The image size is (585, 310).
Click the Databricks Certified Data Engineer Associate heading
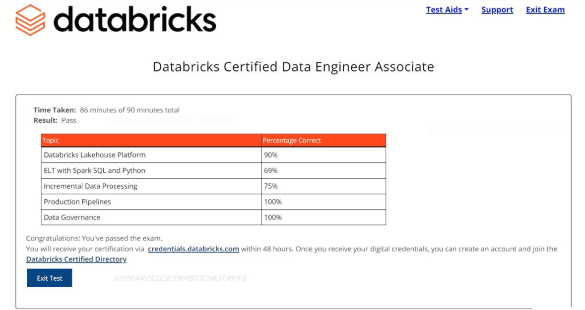point(293,67)
